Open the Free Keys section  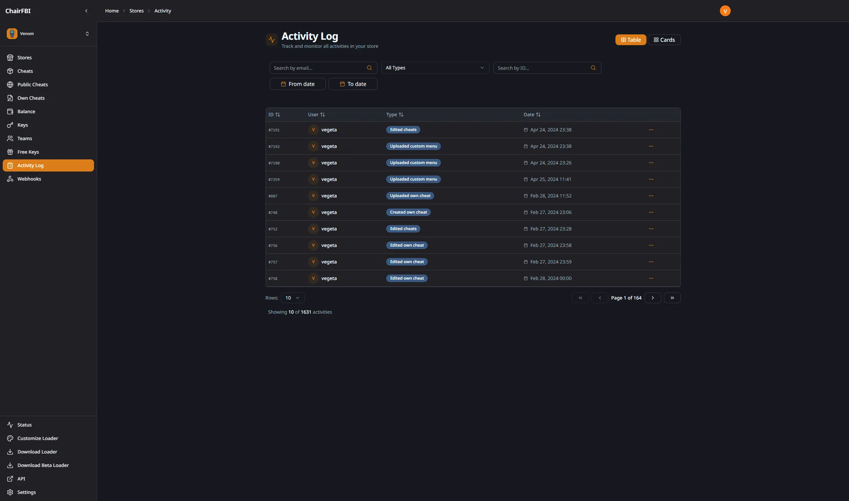coord(28,152)
